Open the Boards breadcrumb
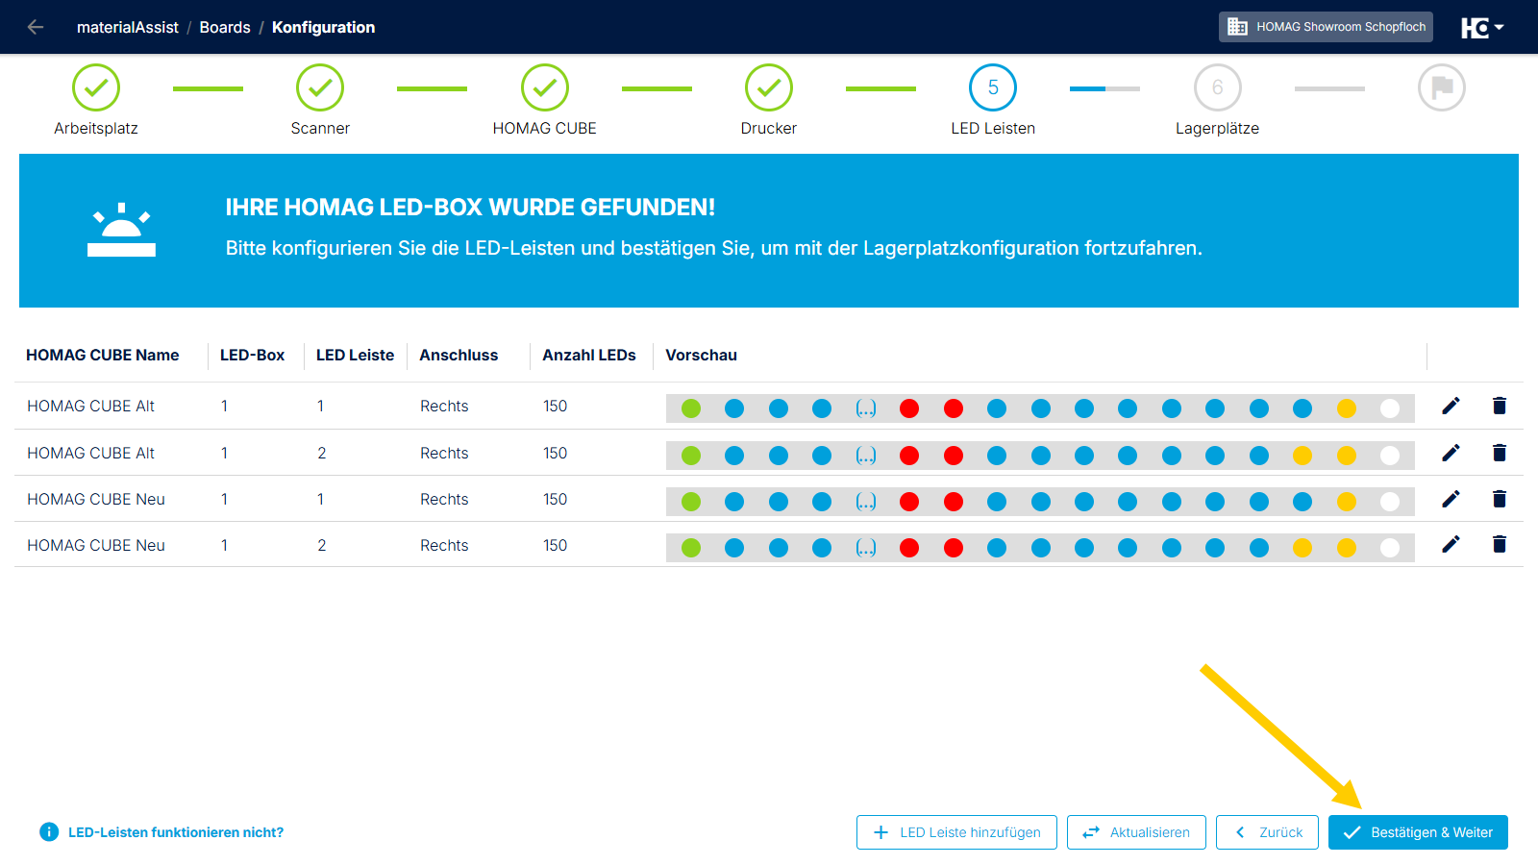 pos(225,27)
